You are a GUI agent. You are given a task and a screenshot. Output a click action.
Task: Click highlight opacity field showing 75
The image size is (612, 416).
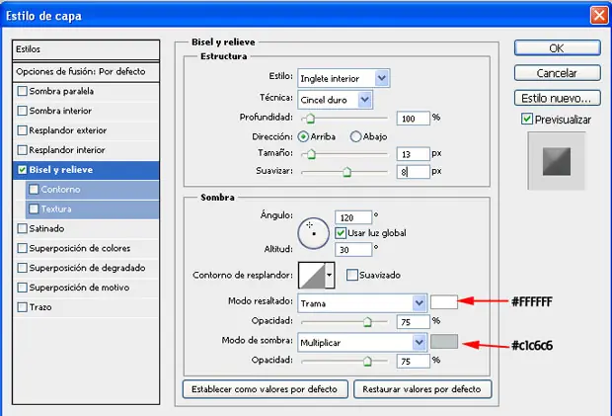coord(413,322)
